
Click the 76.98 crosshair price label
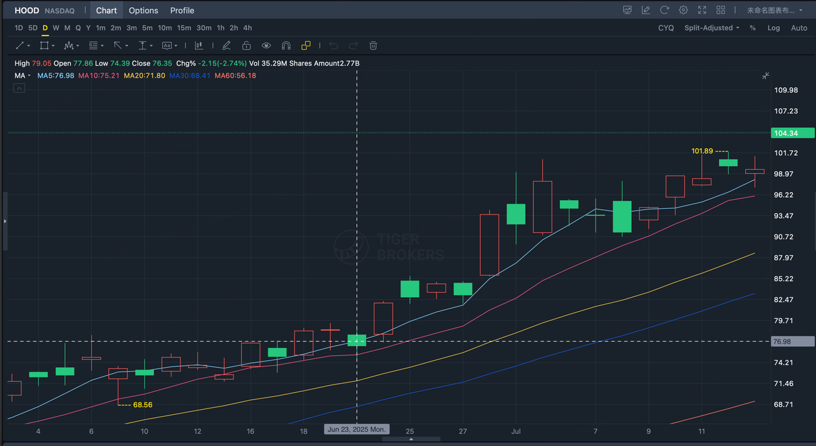coord(792,342)
